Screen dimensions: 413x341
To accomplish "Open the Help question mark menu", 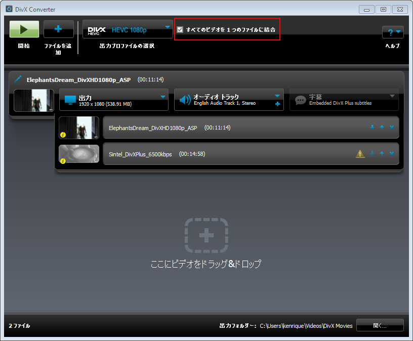I will [x=393, y=32].
